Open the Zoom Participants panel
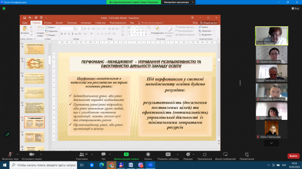 pyautogui.click(x=82, y=154)
